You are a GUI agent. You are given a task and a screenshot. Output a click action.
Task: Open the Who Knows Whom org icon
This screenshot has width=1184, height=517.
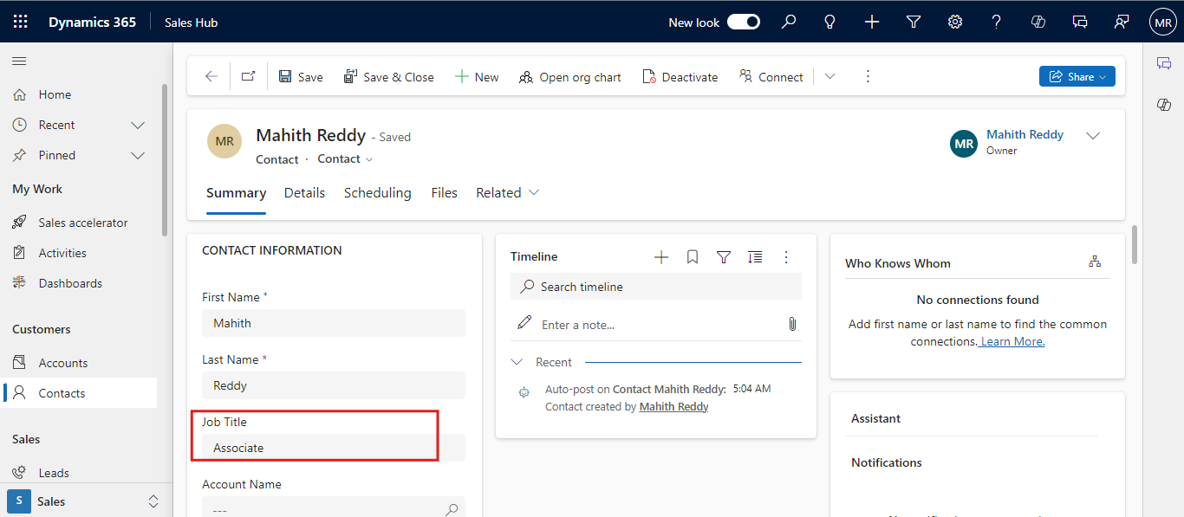pos(1095,262)
